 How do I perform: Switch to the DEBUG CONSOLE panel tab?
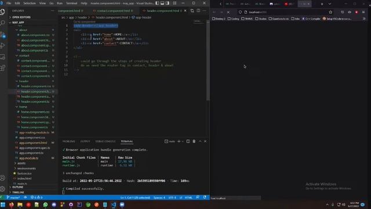[x=106, y=142]
